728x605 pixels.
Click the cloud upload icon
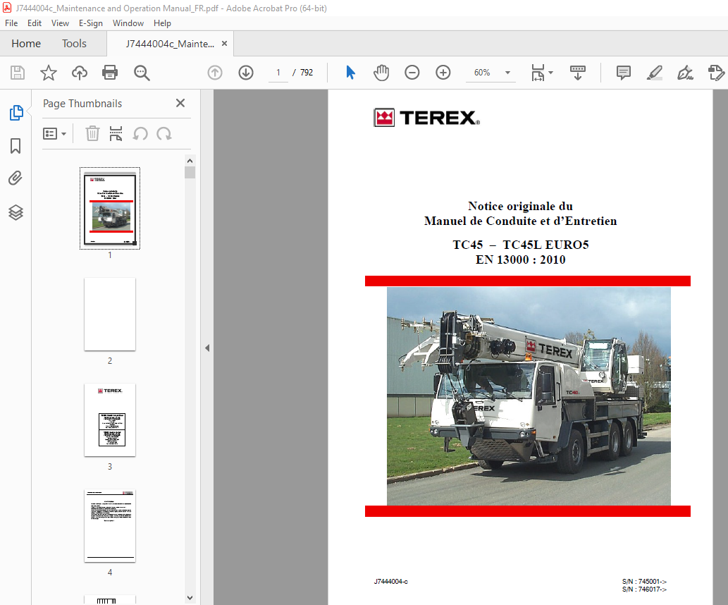pyautogui.click(x=80, y=73)
